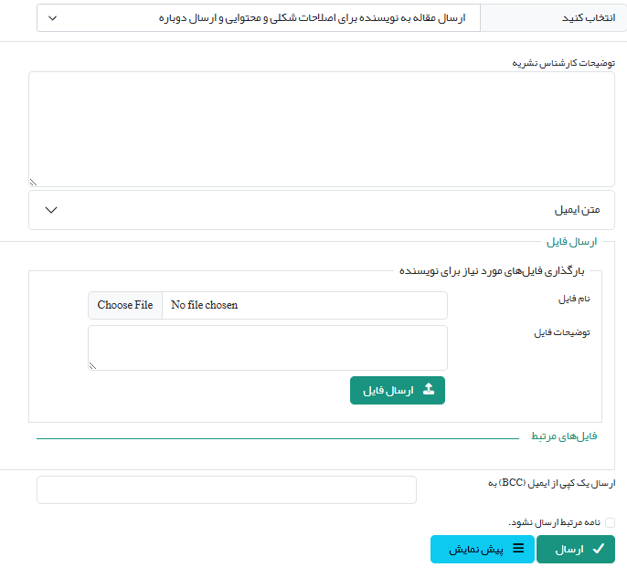Open preview with پیش نمایش button
The height and width of the screenshot is (578, 627).
[x=481, y=549]
